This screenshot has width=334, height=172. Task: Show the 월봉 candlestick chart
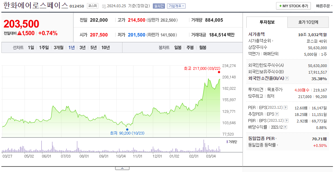(x=203, y=47)
